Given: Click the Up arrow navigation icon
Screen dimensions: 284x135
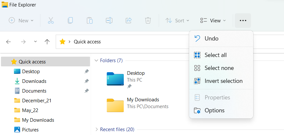Looking at the screenshot, I should point(47,42).
